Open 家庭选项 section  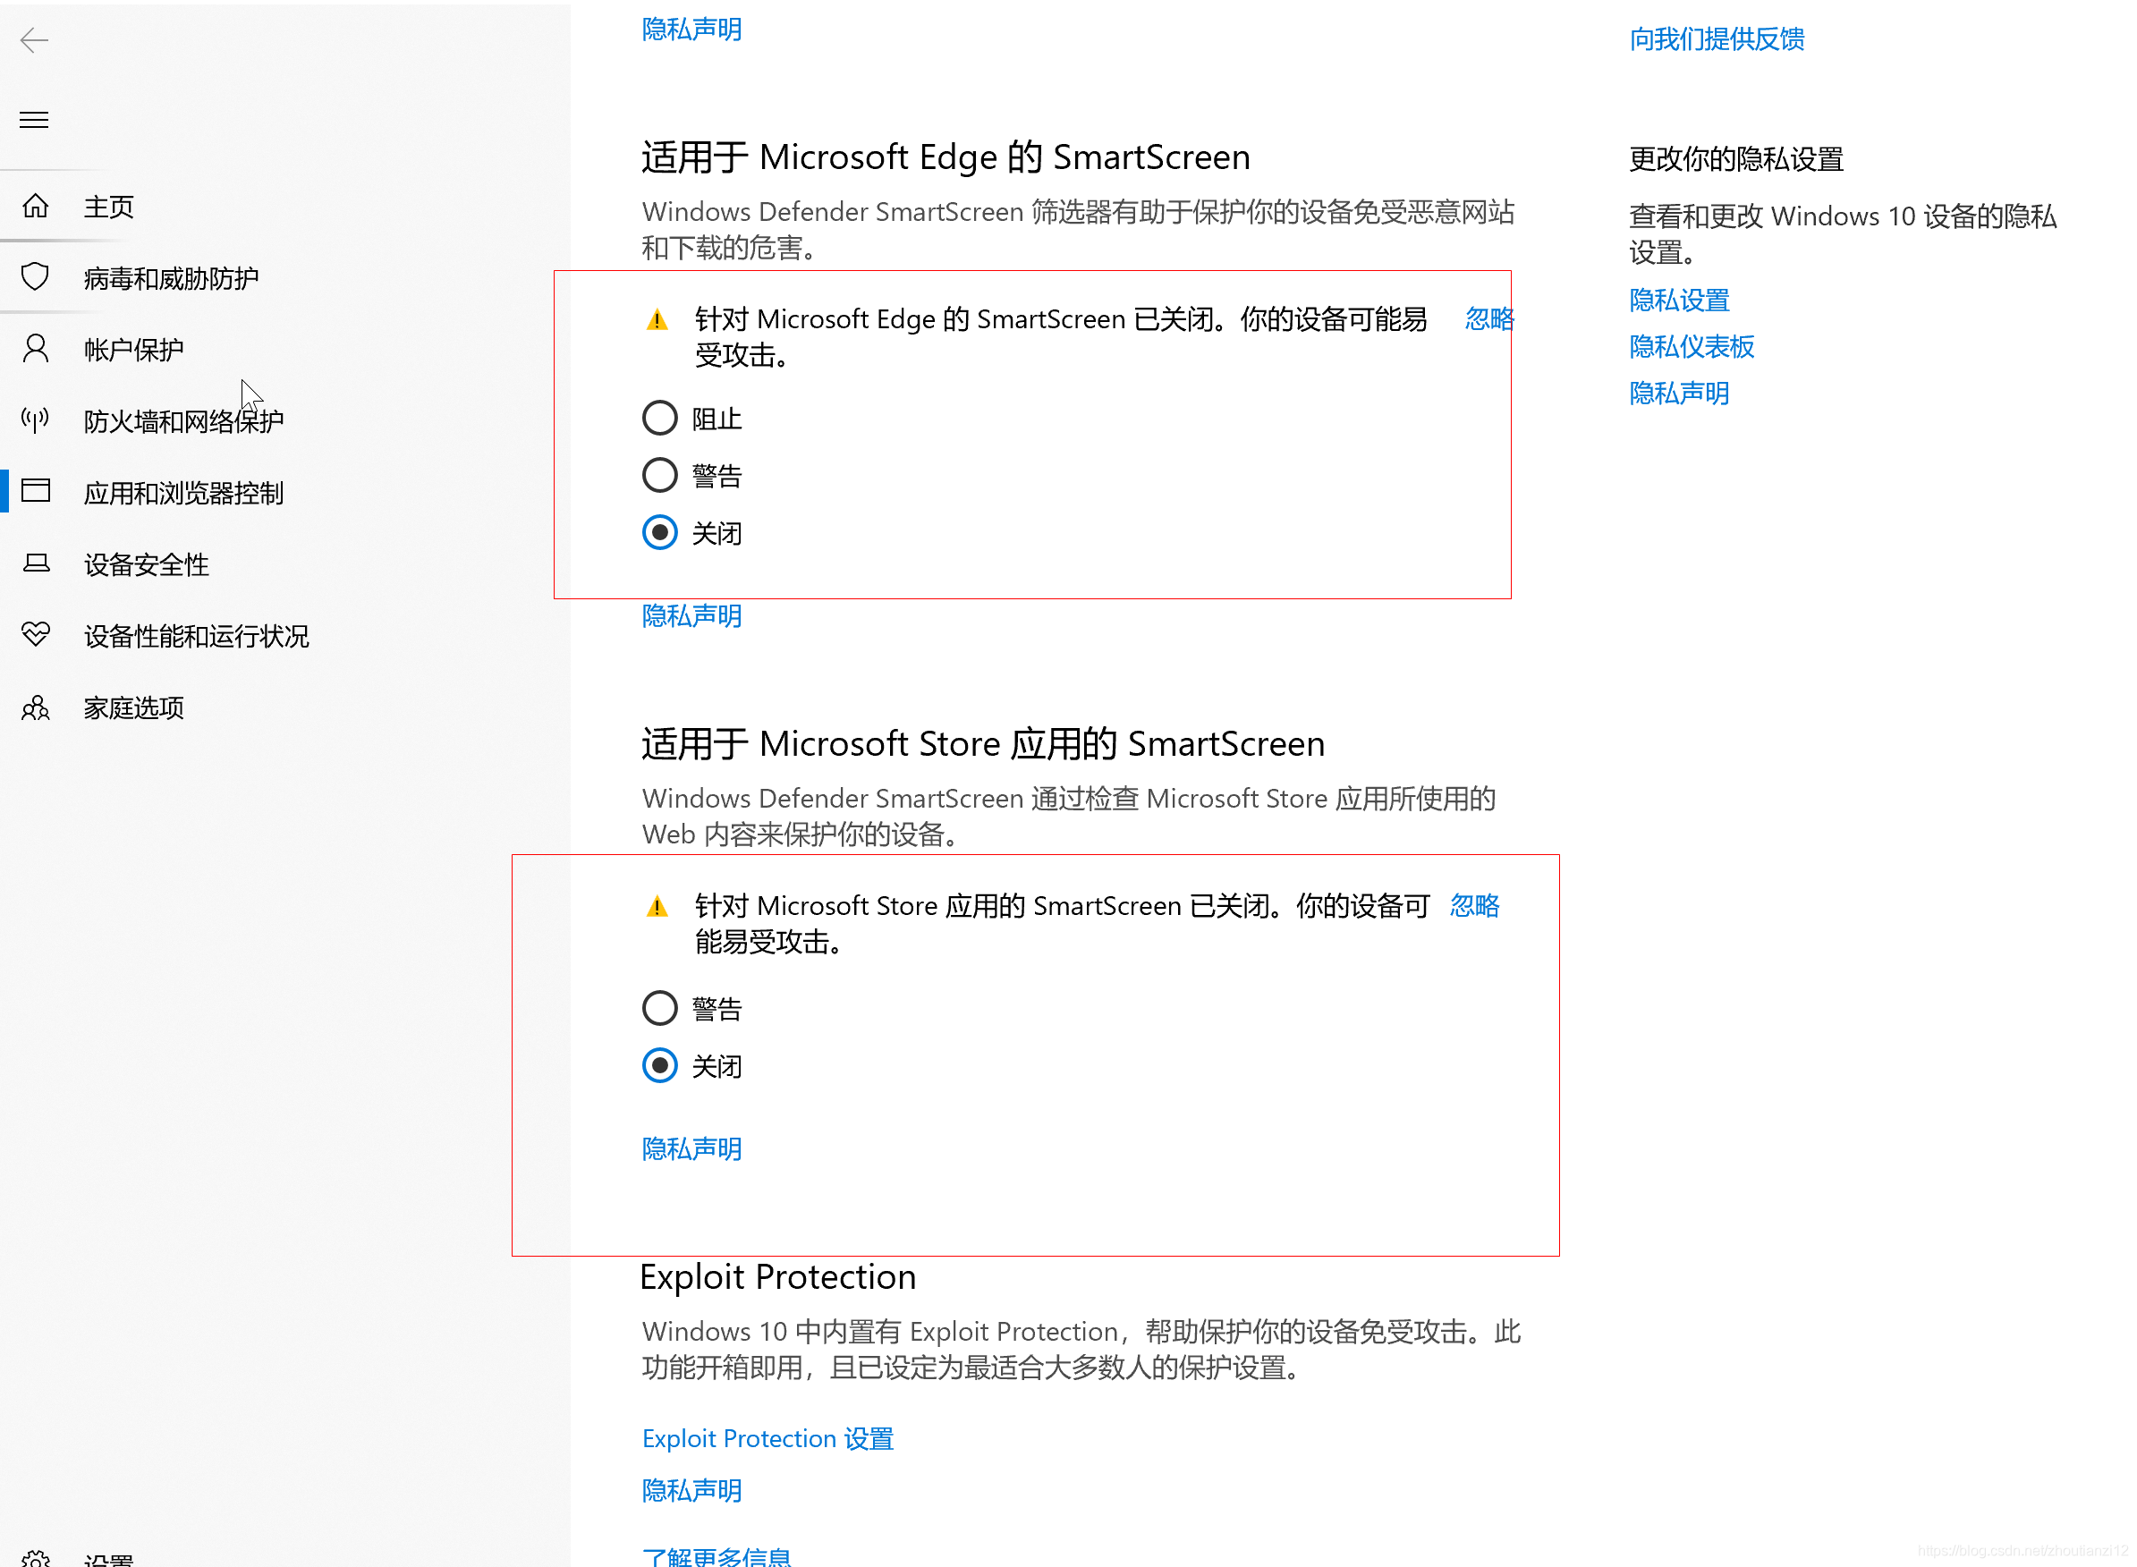click(x=134, y=707)
